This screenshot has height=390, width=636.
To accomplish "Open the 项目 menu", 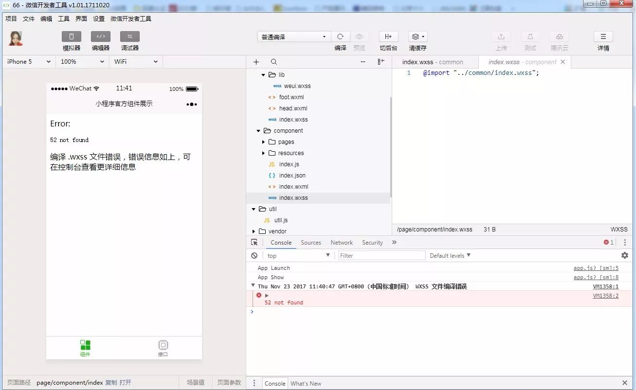I will click(11, 18).
